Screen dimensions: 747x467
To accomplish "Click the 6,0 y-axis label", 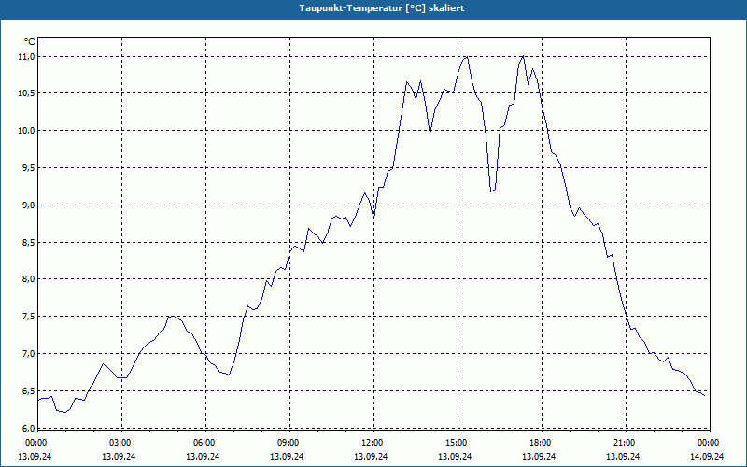I will point(29,428).
